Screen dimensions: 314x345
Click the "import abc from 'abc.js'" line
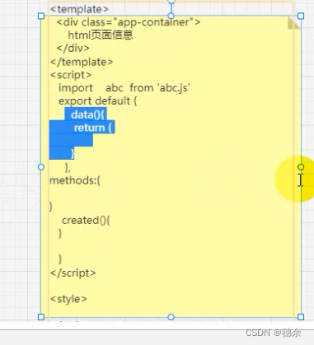click(x=124, y=88)
